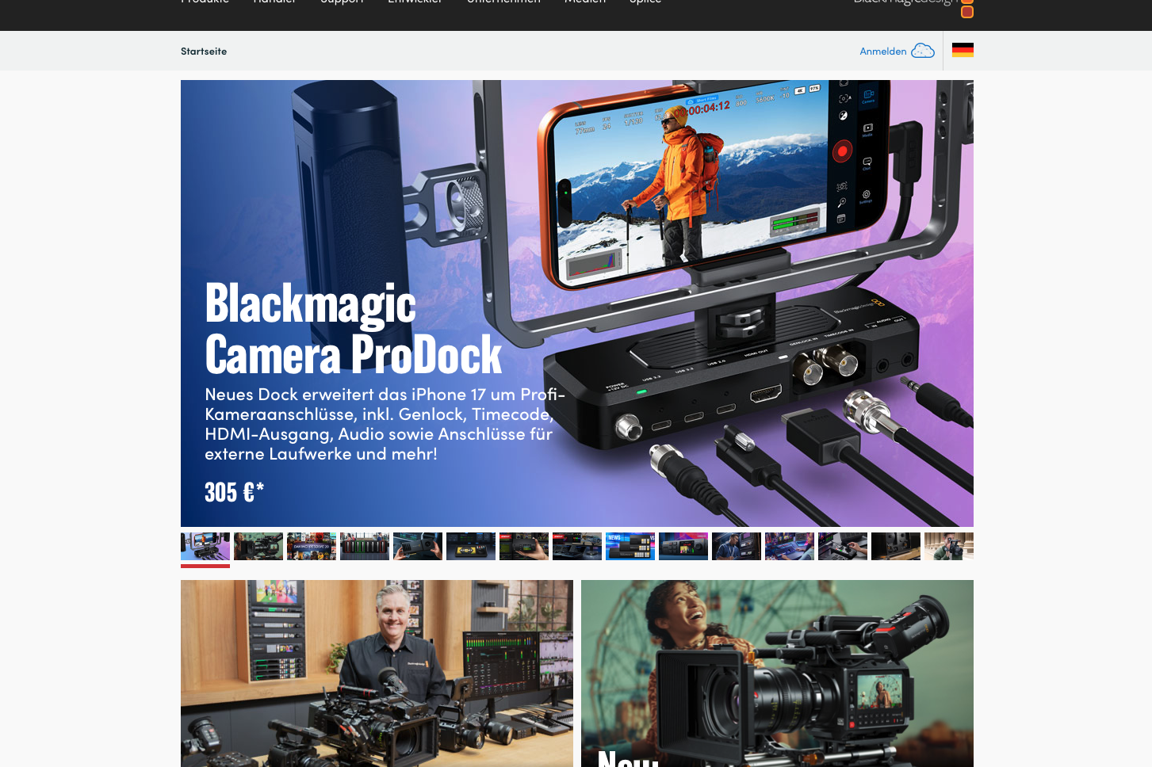This screenshot has width=1152, height=767.
Task: Open the promo tile with smiling woman and camera
Action: (x=777, y=674)
